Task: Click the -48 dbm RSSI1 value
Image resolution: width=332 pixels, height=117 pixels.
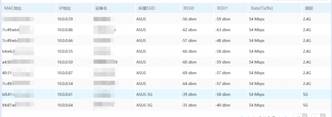Action: (x=223, y=41)
